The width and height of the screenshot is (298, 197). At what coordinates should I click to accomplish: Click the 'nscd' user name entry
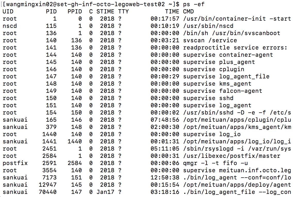coord(10,26)
